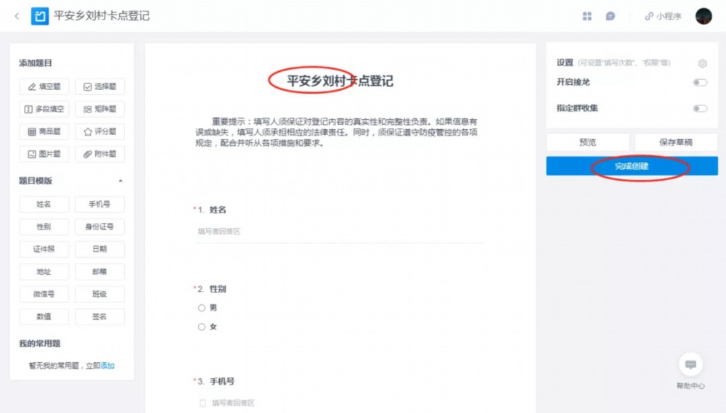Add a 填空题 question
This screenshot has height=413, width=726.
pos(44,86)
